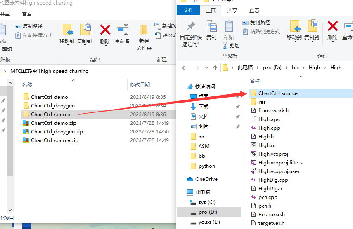
Task: Expand chevron after pro (D:) in address bar
Action: [287, 68]
